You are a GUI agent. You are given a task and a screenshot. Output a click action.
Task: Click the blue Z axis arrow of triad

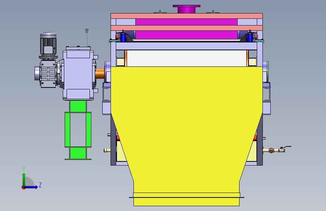coord(31,187)
